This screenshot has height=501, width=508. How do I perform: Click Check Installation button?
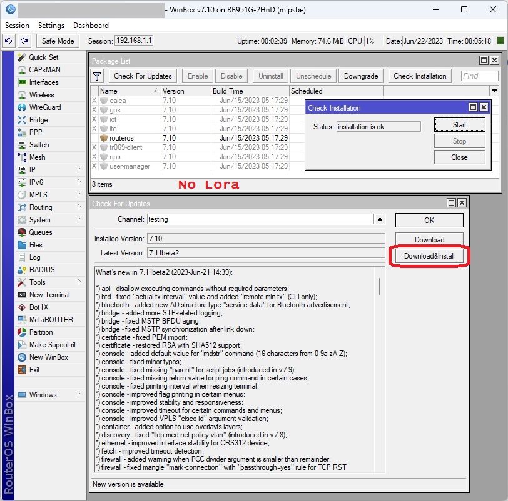(420, 76)
